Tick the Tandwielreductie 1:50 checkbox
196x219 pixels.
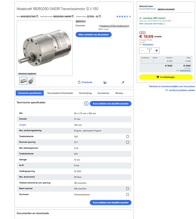coord(128,137)
